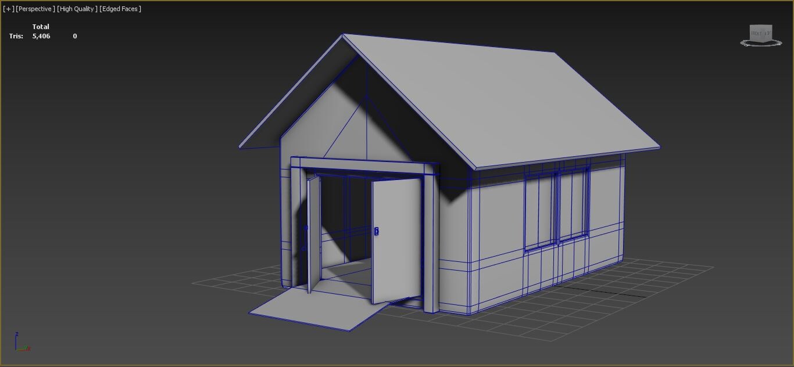Screen dimensions: 794x367
Task: Click the door handle on right door
Action: pos(377,231)
